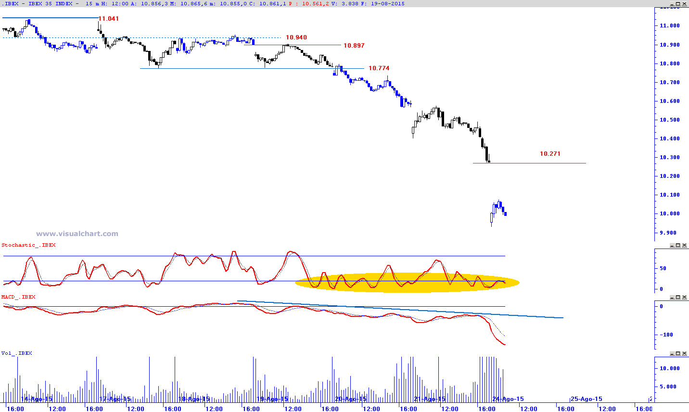This screenshot has width=689, height=412.
Task: Maximize the main IBEX price chart panel
Action: 678,4
